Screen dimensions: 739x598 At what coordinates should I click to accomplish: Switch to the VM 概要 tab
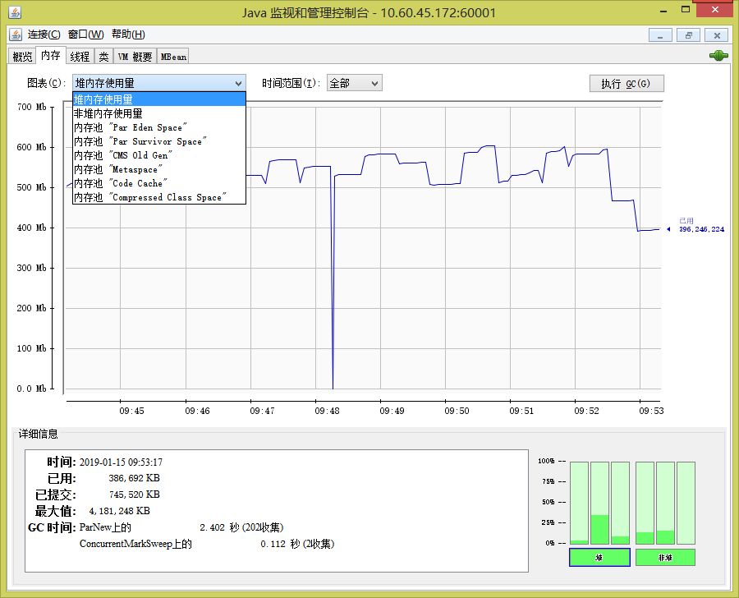coord(135,57)
